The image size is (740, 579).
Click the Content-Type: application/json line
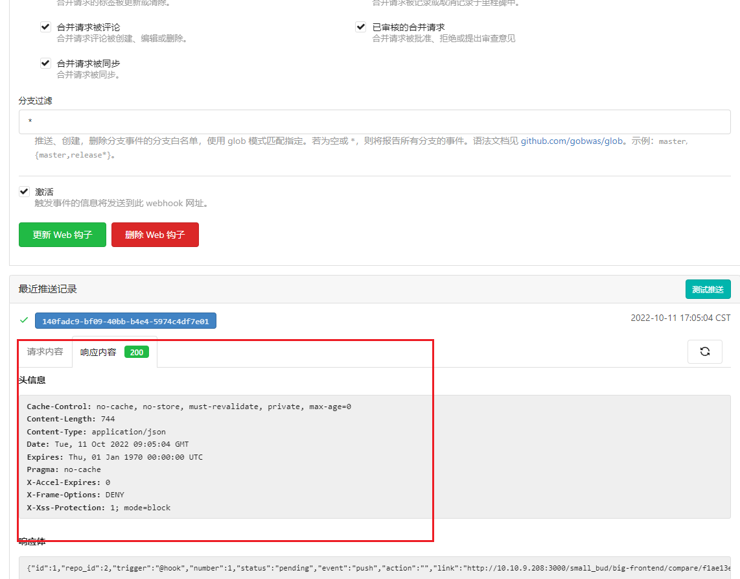pos(97,432)
